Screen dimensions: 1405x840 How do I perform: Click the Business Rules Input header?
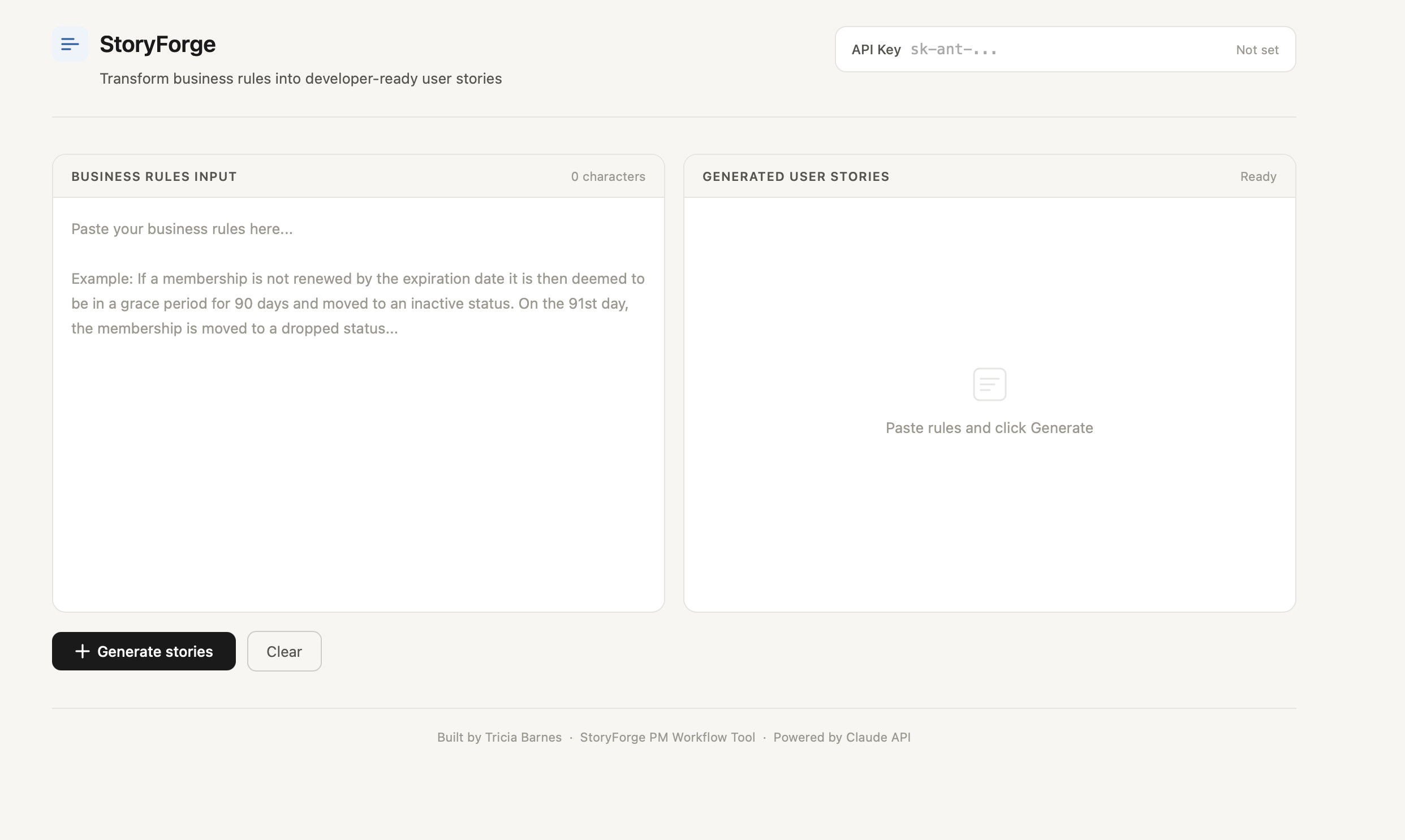(154, 176)
